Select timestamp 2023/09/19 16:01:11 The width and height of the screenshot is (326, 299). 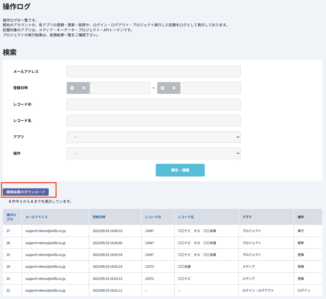pos(107,290)
